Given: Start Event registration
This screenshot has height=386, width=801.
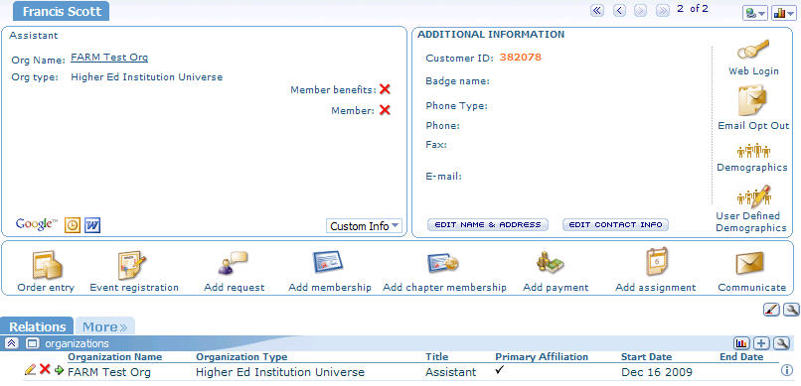Looking at the screenshot, I should [132, 265].
